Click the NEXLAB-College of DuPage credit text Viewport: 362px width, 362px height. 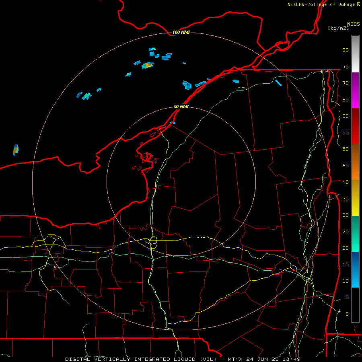[321, 4]
